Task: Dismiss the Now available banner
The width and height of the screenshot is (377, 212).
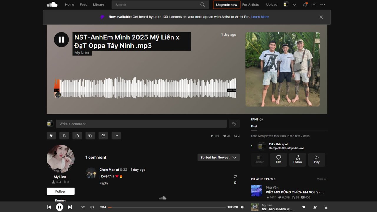Action: 321,17
